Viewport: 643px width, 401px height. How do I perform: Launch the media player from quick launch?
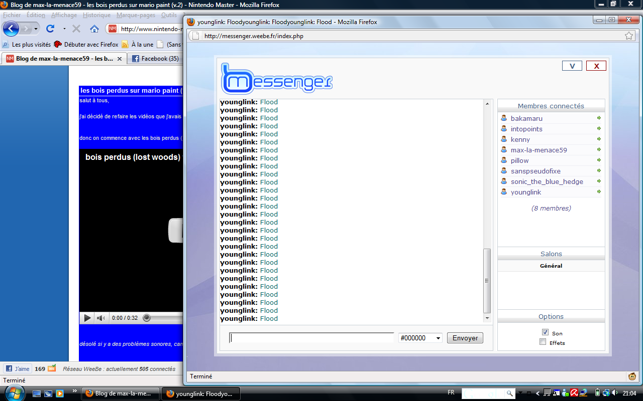tap(59, 393)
